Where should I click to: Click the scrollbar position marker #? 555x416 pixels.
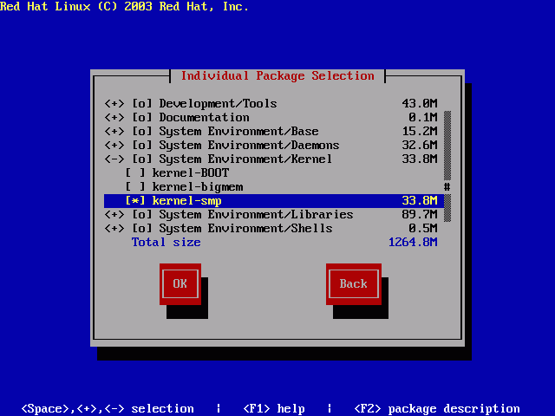[x=447, y=187]
